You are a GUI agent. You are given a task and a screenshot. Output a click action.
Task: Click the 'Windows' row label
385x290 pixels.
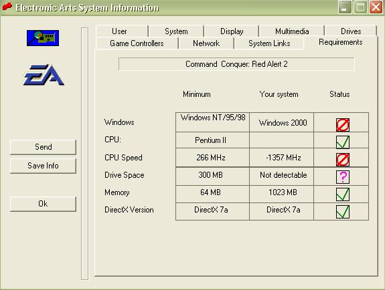tap(119, 122)
